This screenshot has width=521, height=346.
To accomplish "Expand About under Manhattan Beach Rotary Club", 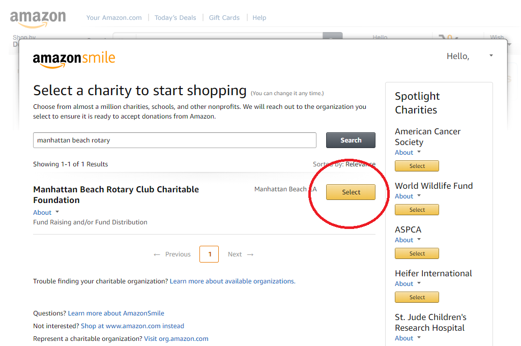I will (46, 213).
